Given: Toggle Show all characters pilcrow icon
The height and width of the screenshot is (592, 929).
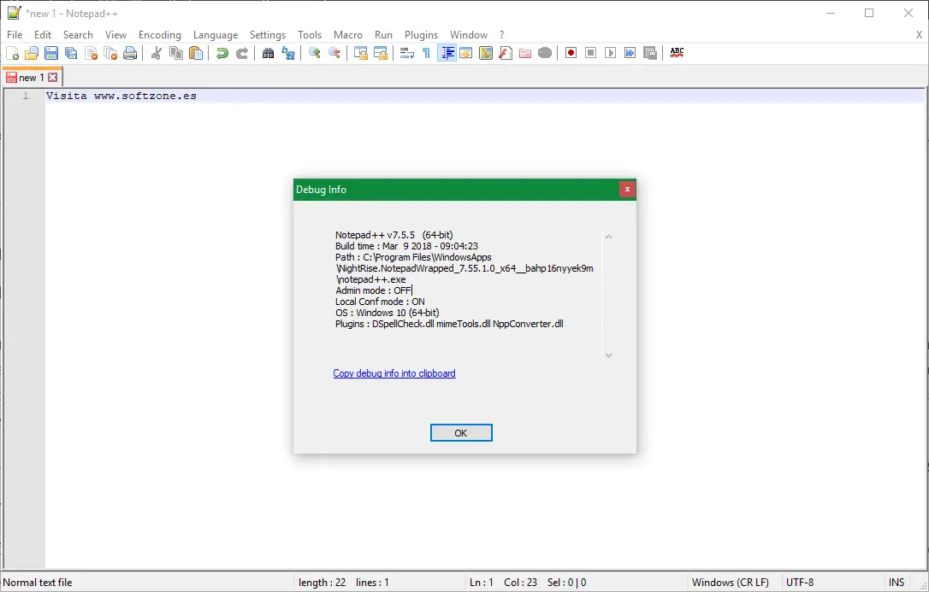Looking at the screenshot, I should (x=427, y=53).
